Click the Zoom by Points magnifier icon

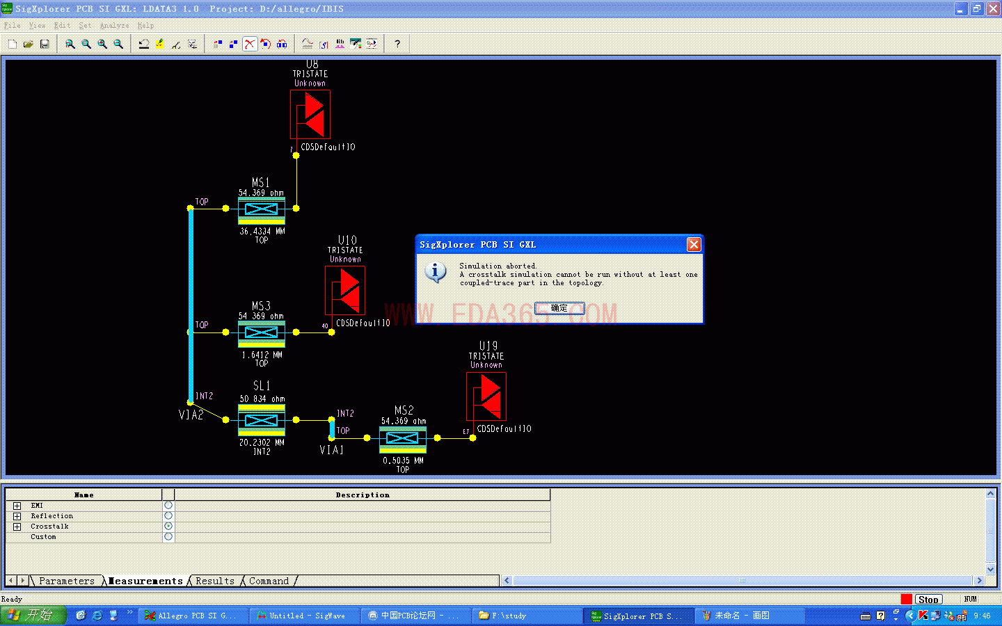70,44
